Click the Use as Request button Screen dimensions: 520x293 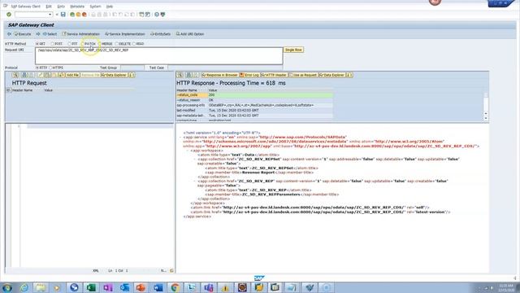pos(303,75)
